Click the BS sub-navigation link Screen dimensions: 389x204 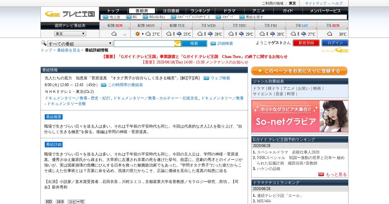[135, 17]
